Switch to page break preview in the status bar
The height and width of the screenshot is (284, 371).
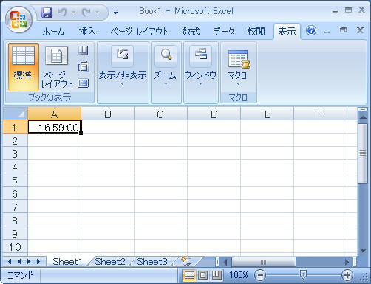click(217, 275)
